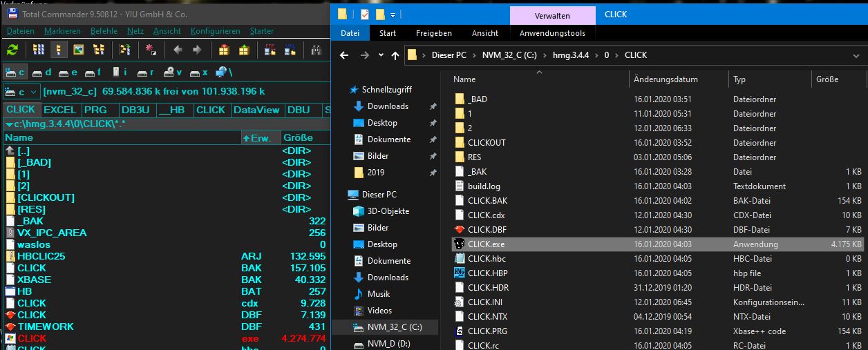Toggle pin on Downloads quick access

tap(433, 106)
